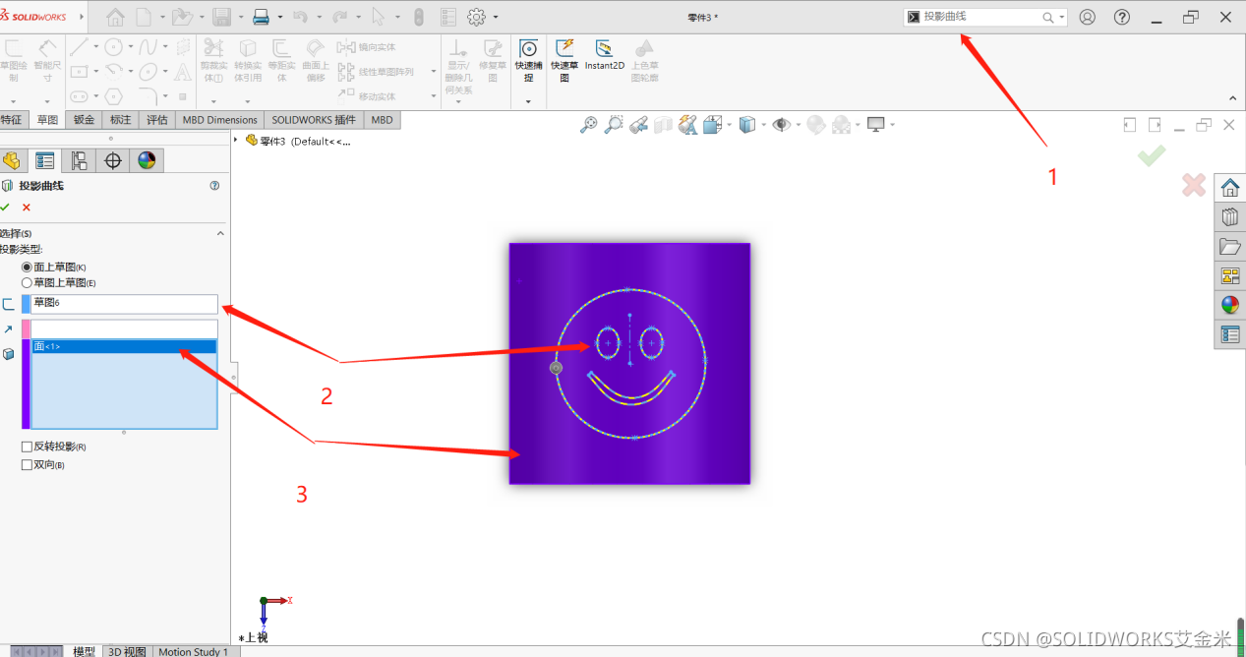Click the Select cursor tool icon
The width and height of the screenshot is (1246, 657).
point(378,17)
